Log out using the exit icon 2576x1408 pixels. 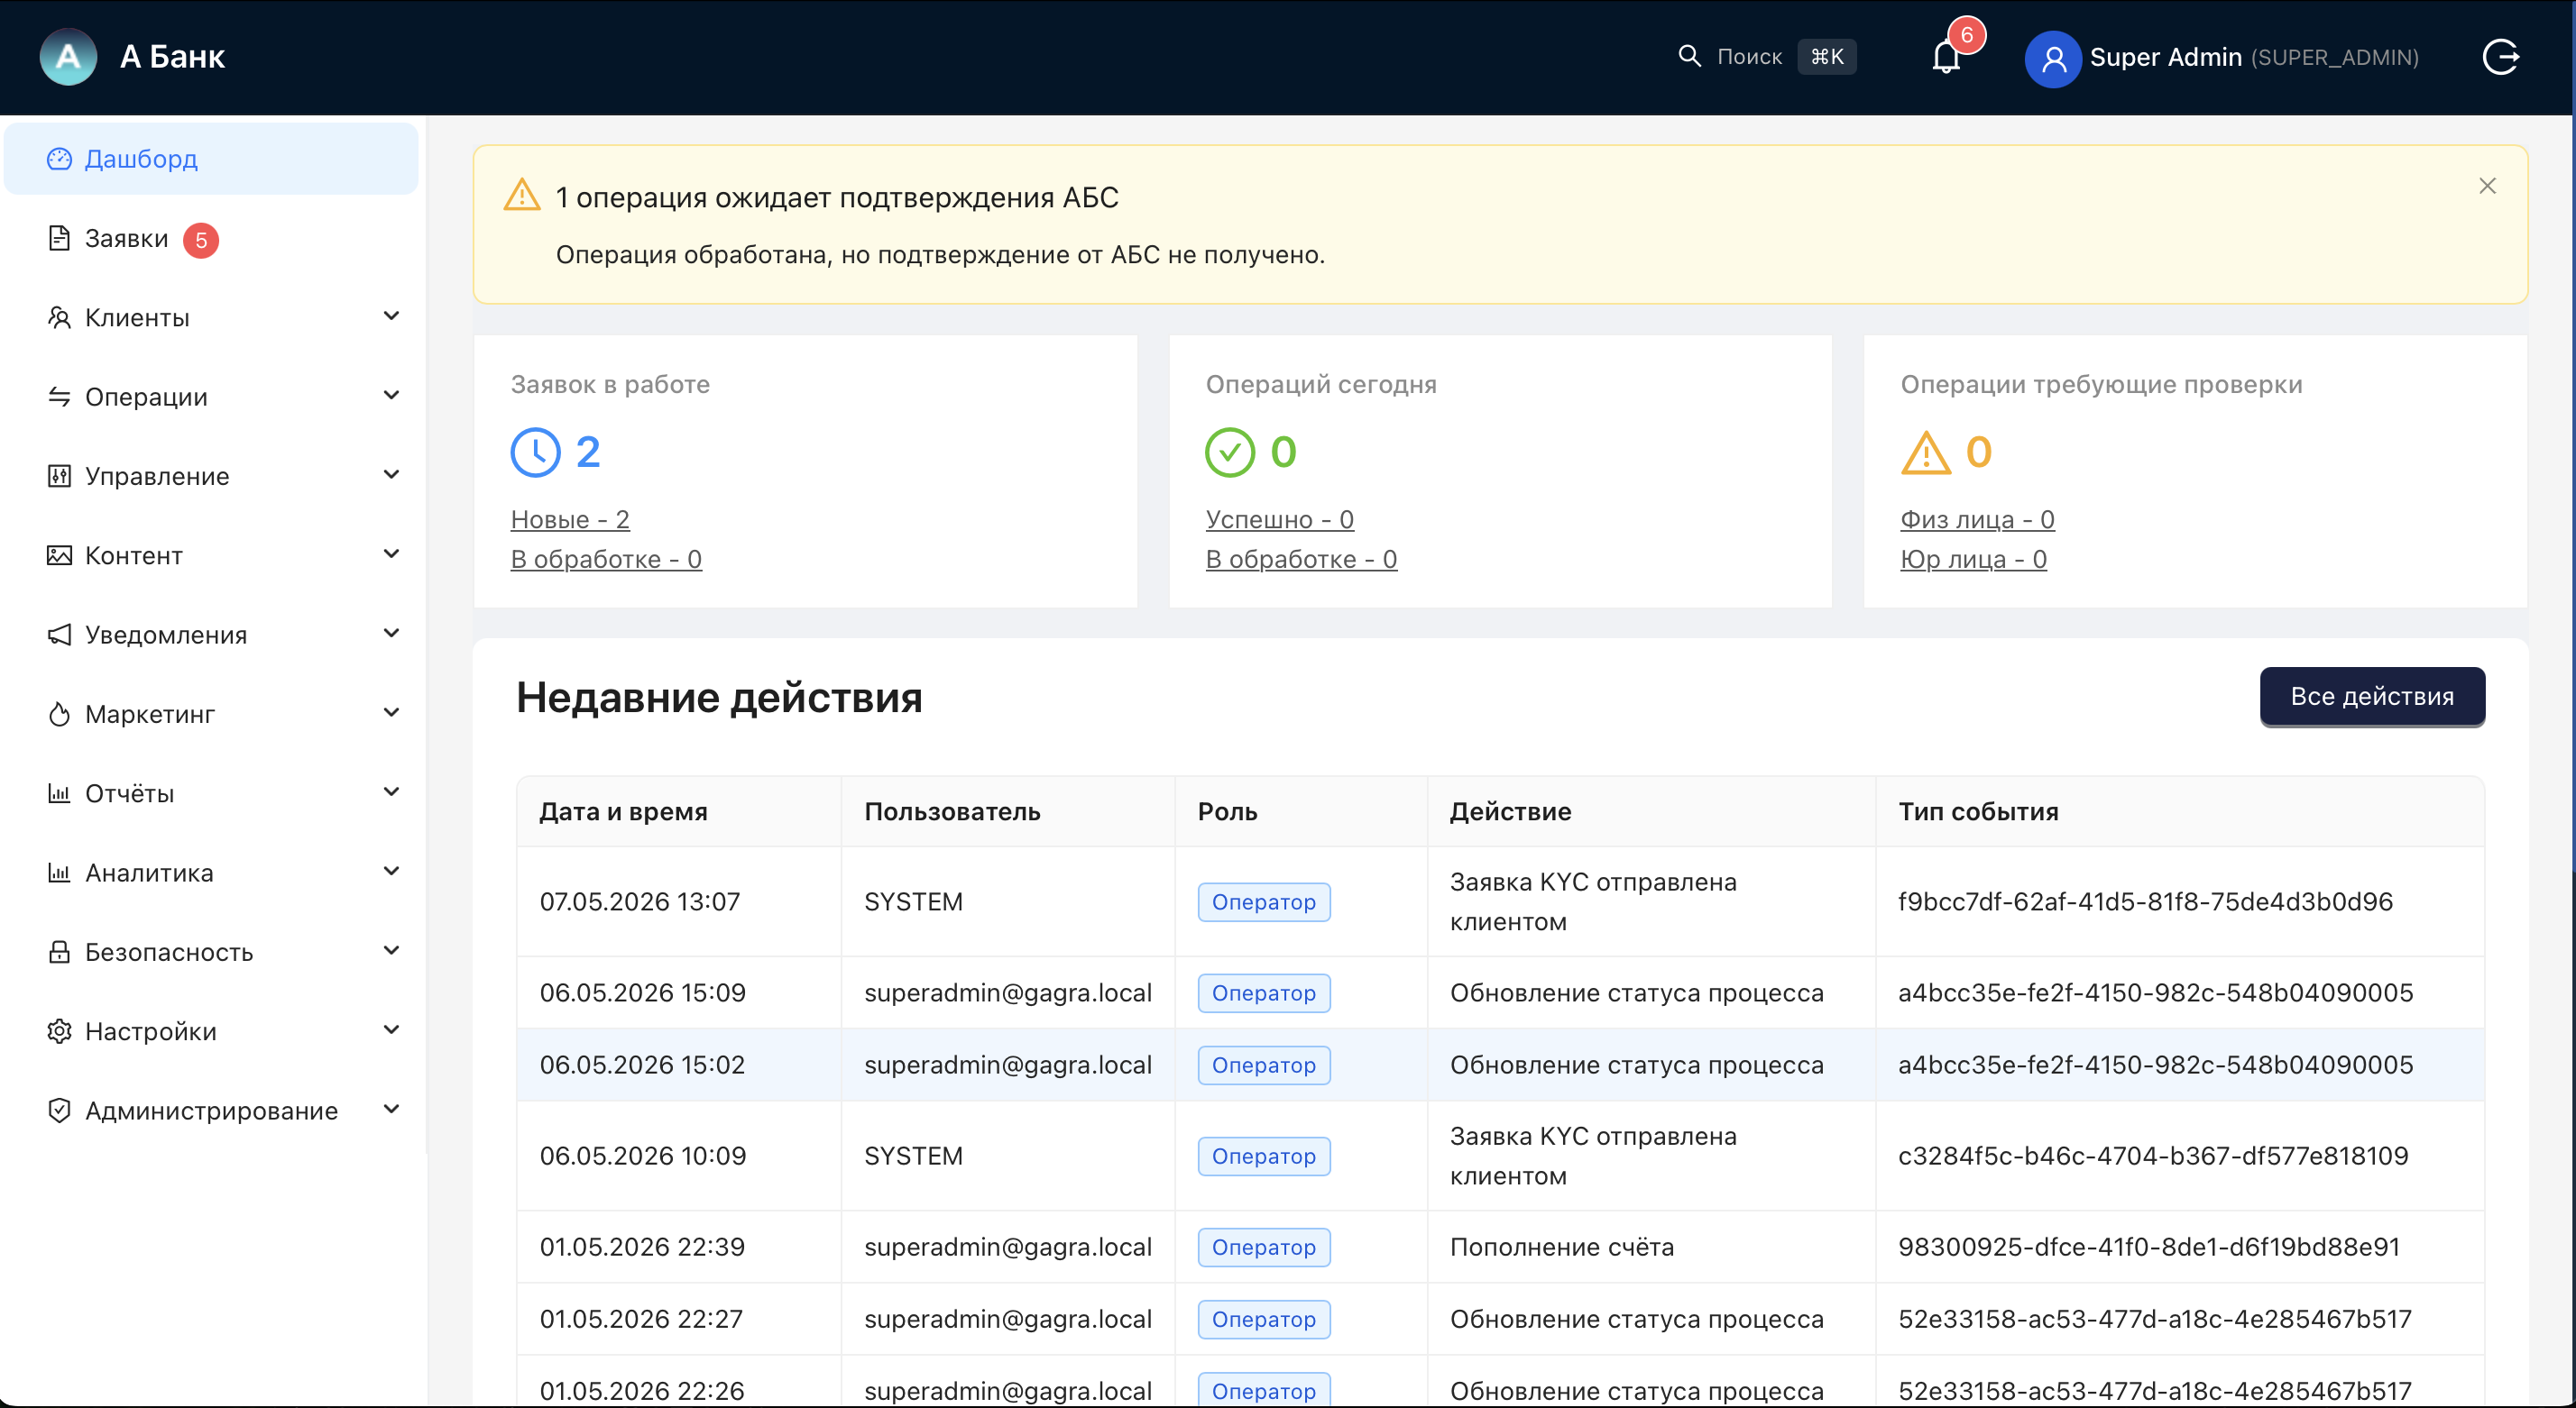[x=2500, y=57]
